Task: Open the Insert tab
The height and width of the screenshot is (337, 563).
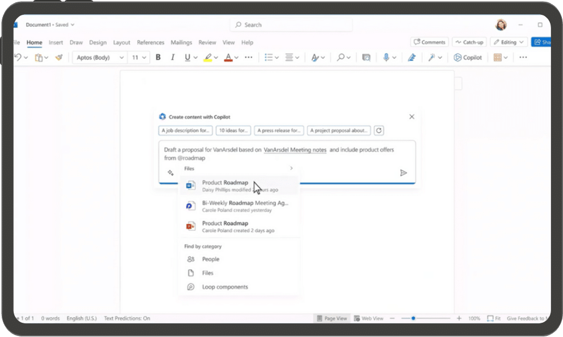Action: 56,42
